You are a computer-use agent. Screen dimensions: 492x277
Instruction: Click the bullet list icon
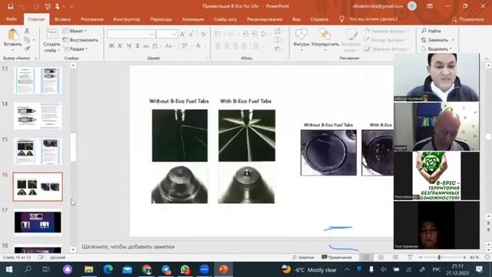[x=218, y=34]
